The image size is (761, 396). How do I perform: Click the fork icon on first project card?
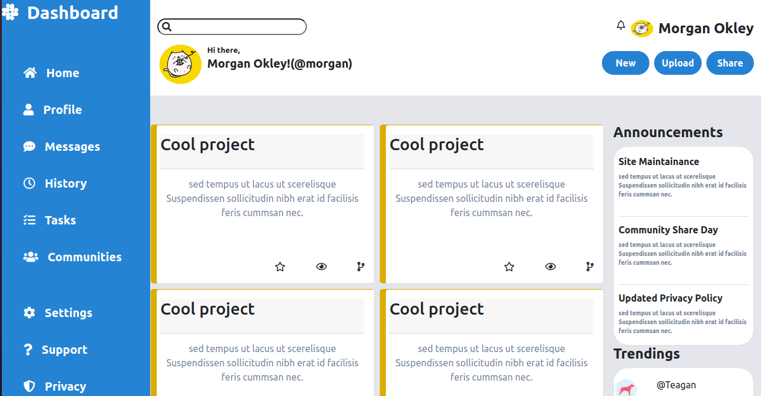pos(360,267)
